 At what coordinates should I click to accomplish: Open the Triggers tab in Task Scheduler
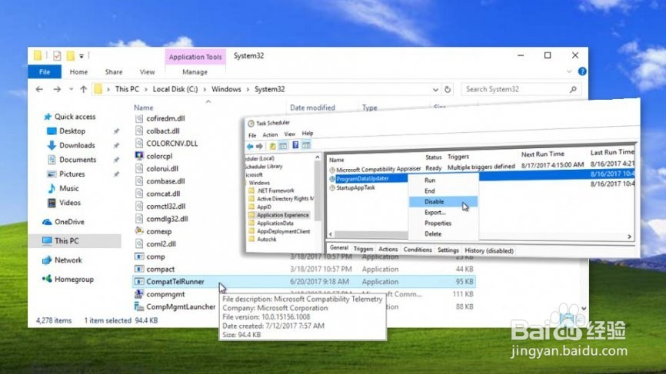363,250
